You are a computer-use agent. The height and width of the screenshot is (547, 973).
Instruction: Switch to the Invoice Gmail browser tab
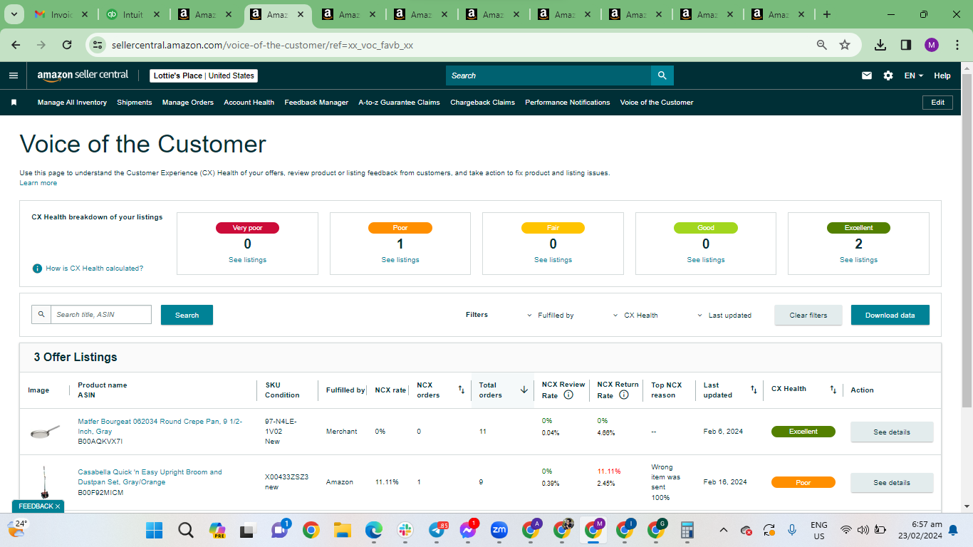(x=61, y=14)
